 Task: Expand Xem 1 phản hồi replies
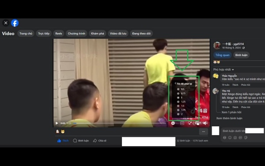pyautogui.click(x=231, y=112)
